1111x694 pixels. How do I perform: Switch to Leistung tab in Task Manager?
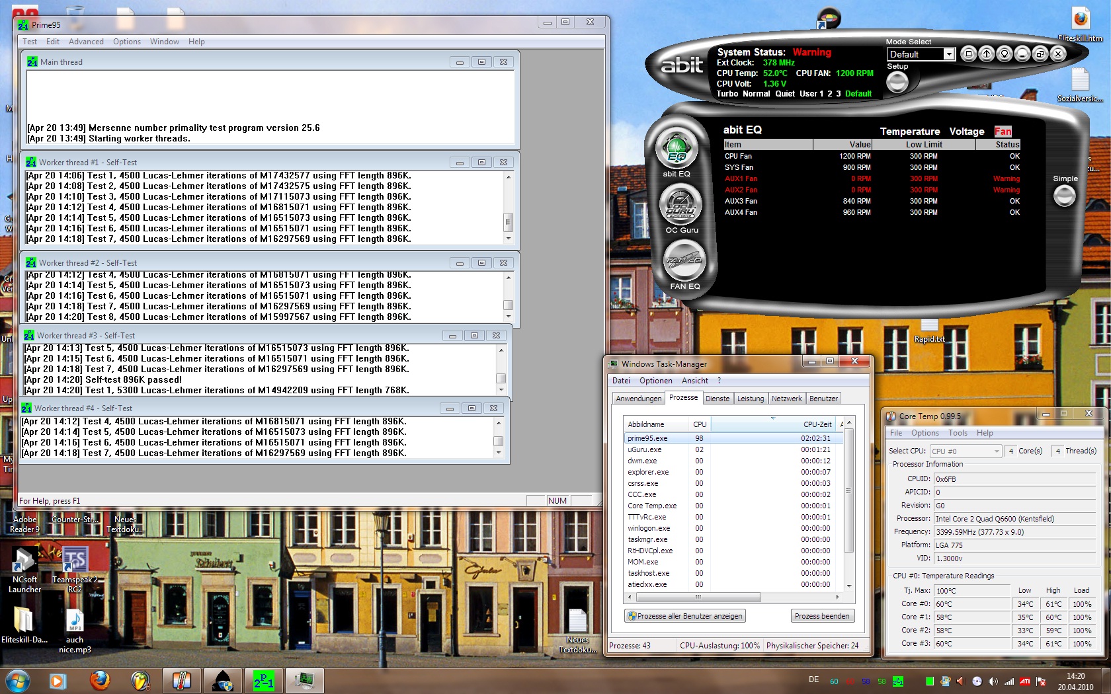point(751,399)
